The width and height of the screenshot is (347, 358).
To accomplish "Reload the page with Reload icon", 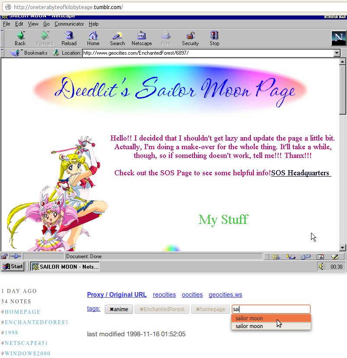I will pyautogui.click(x=69, y=38).
